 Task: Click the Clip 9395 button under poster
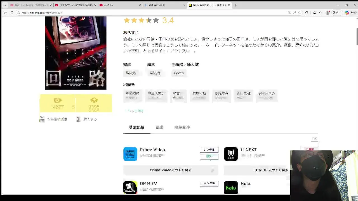click(x=94, y=103)
